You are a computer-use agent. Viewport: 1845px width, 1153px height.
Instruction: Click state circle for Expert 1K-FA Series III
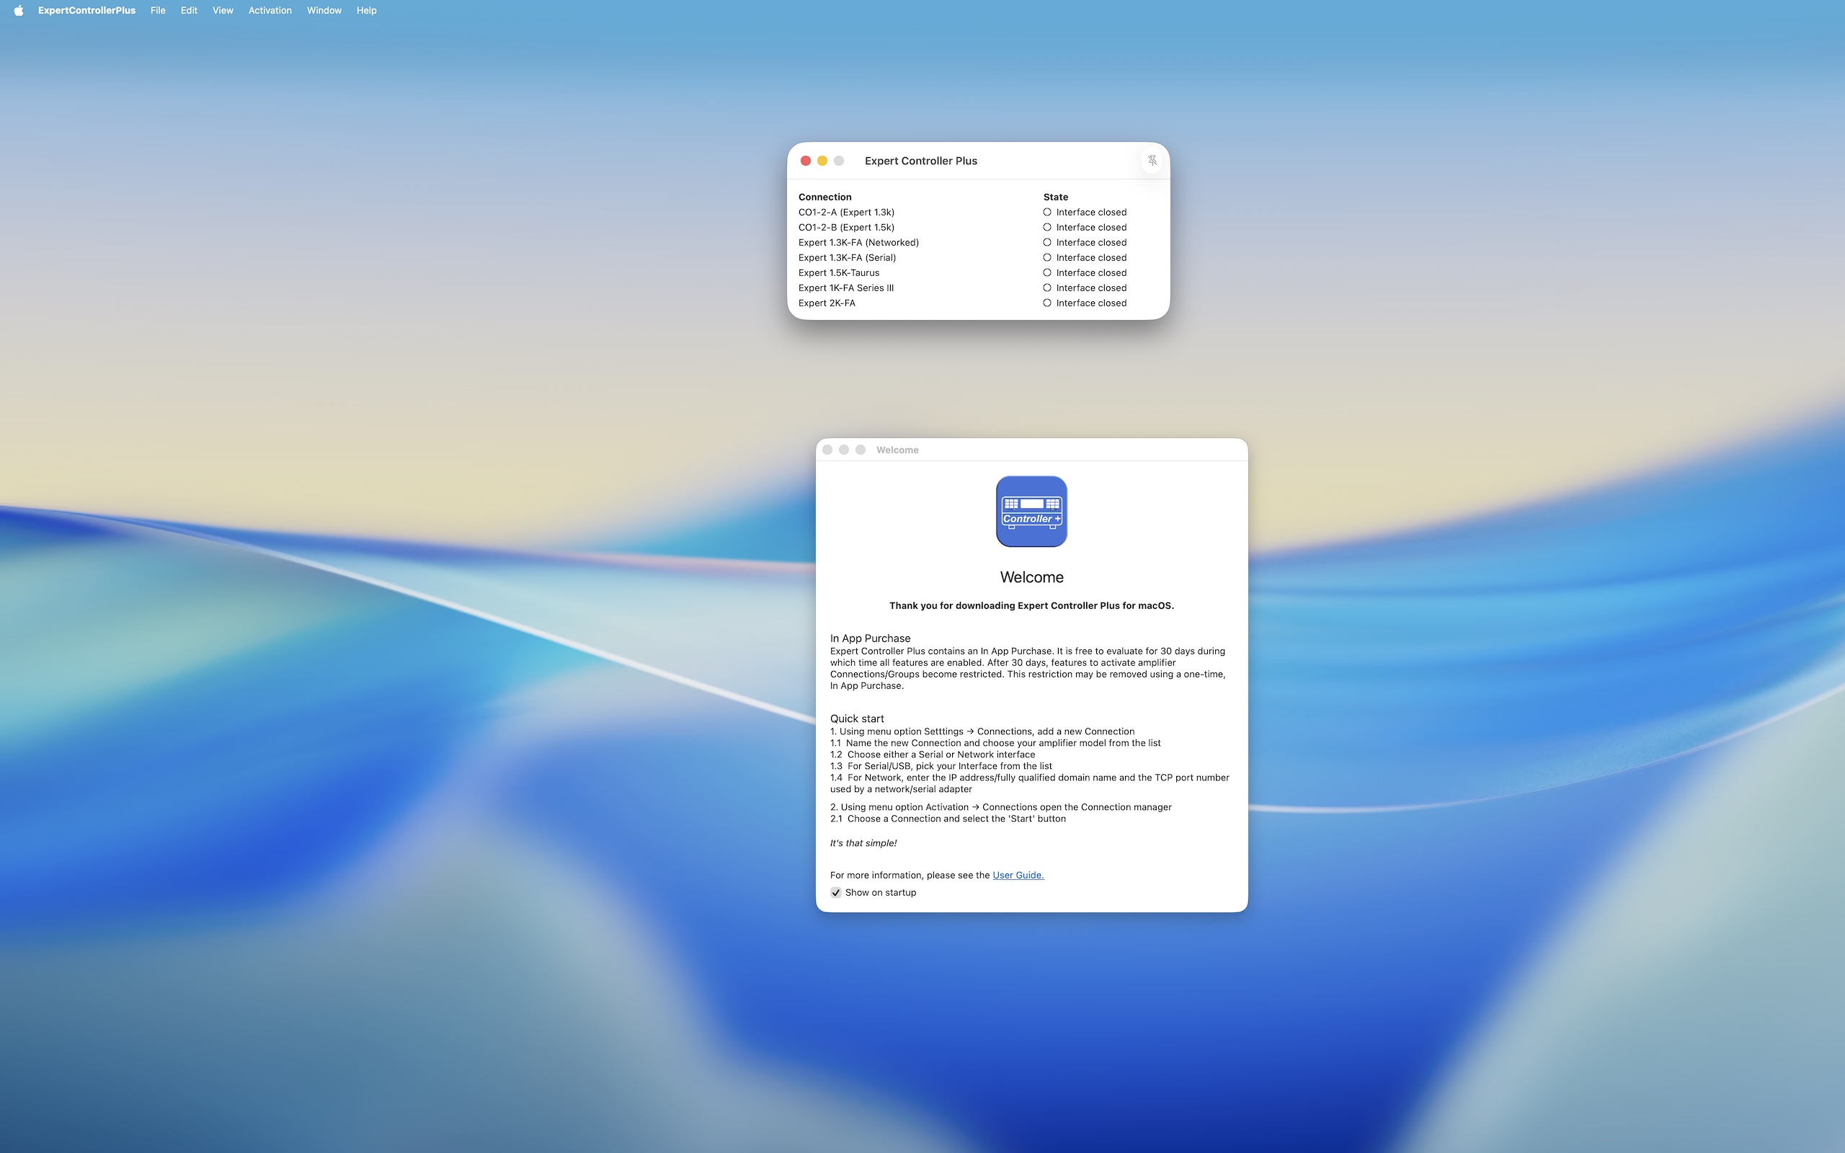tap(1046, 288)
